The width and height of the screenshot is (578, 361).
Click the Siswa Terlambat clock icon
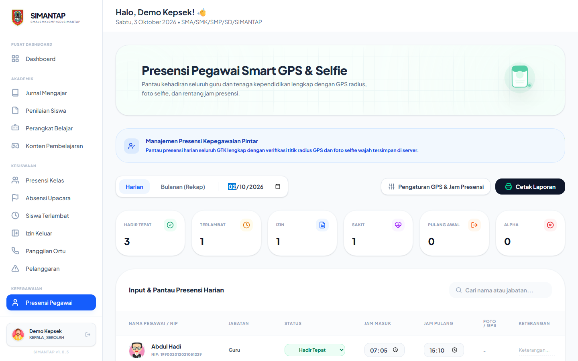tap(15, 216)
